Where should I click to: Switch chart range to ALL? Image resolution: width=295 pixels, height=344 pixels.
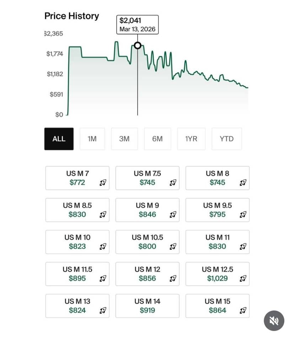coord(59,139)
